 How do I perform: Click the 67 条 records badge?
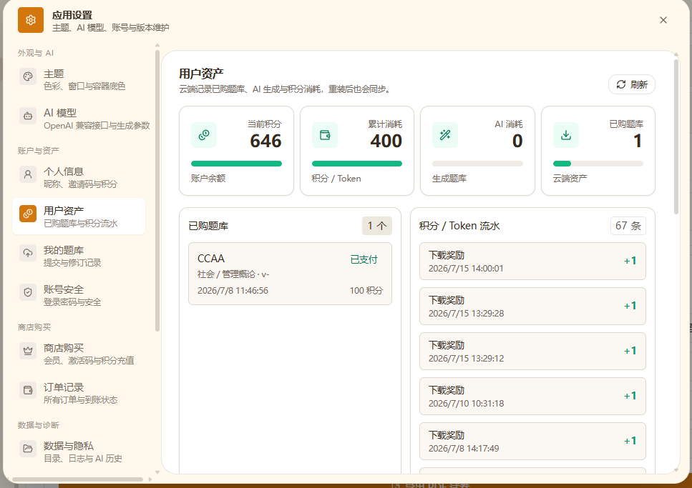(x=628, y=226)
